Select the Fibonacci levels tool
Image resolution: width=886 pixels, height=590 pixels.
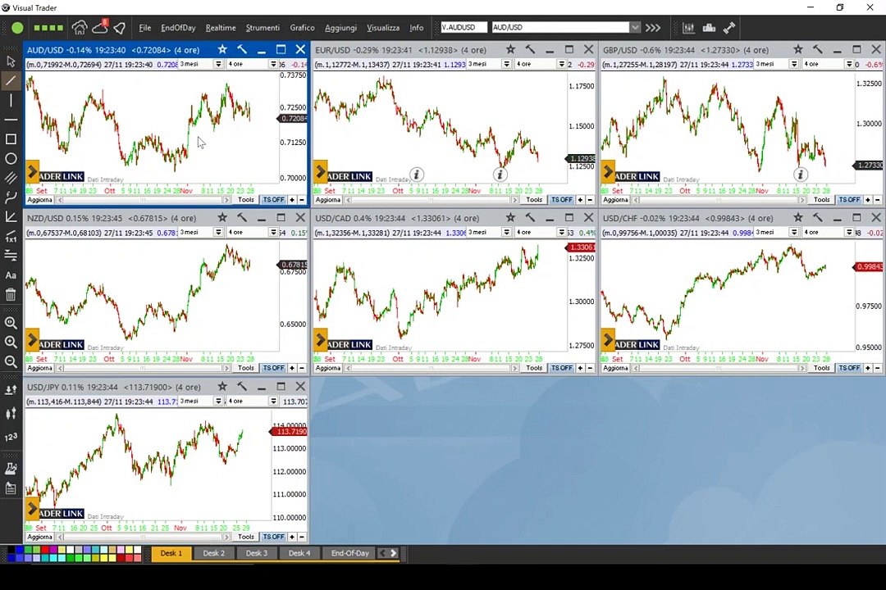[x=11, y=256]
